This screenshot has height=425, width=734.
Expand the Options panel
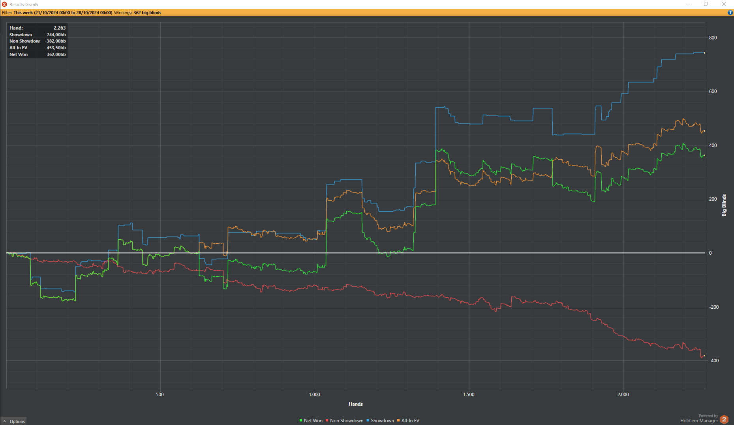pyautogui.click(x=14, y=421)
